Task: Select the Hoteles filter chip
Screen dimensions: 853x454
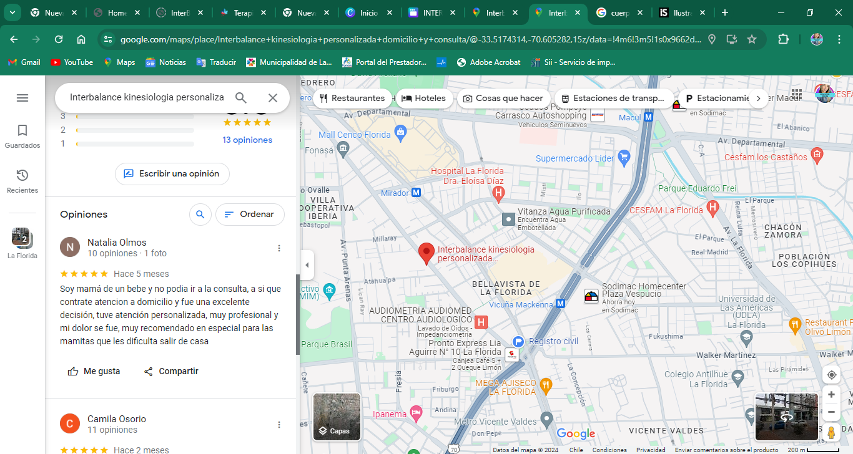Action: pyautogui.click(x=424, y=99)
